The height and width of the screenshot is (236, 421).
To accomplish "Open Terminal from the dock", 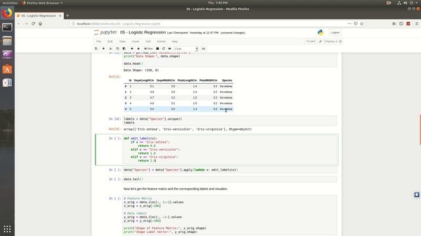I will pyautogui.click(x=7, y=28).
